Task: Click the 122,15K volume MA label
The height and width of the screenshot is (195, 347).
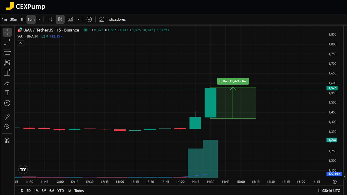Action: tap(334, 174)
